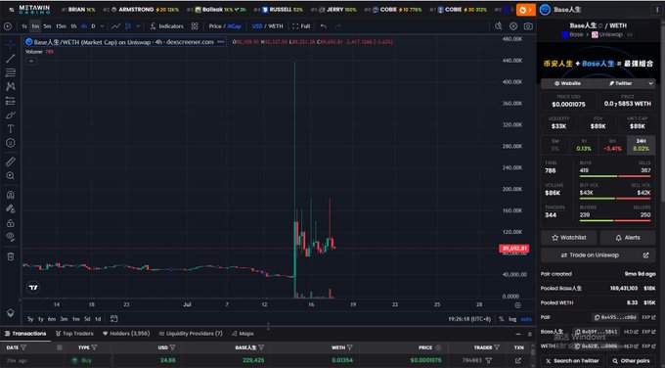Filter transactions by TRADER column
The image size is (665, 368).
coord(497,347)
